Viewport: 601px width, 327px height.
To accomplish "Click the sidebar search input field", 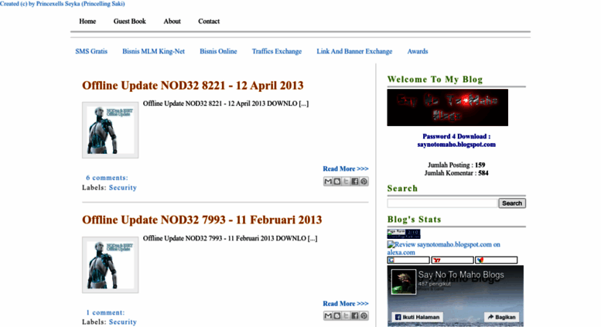I will [x=442, y=203].
